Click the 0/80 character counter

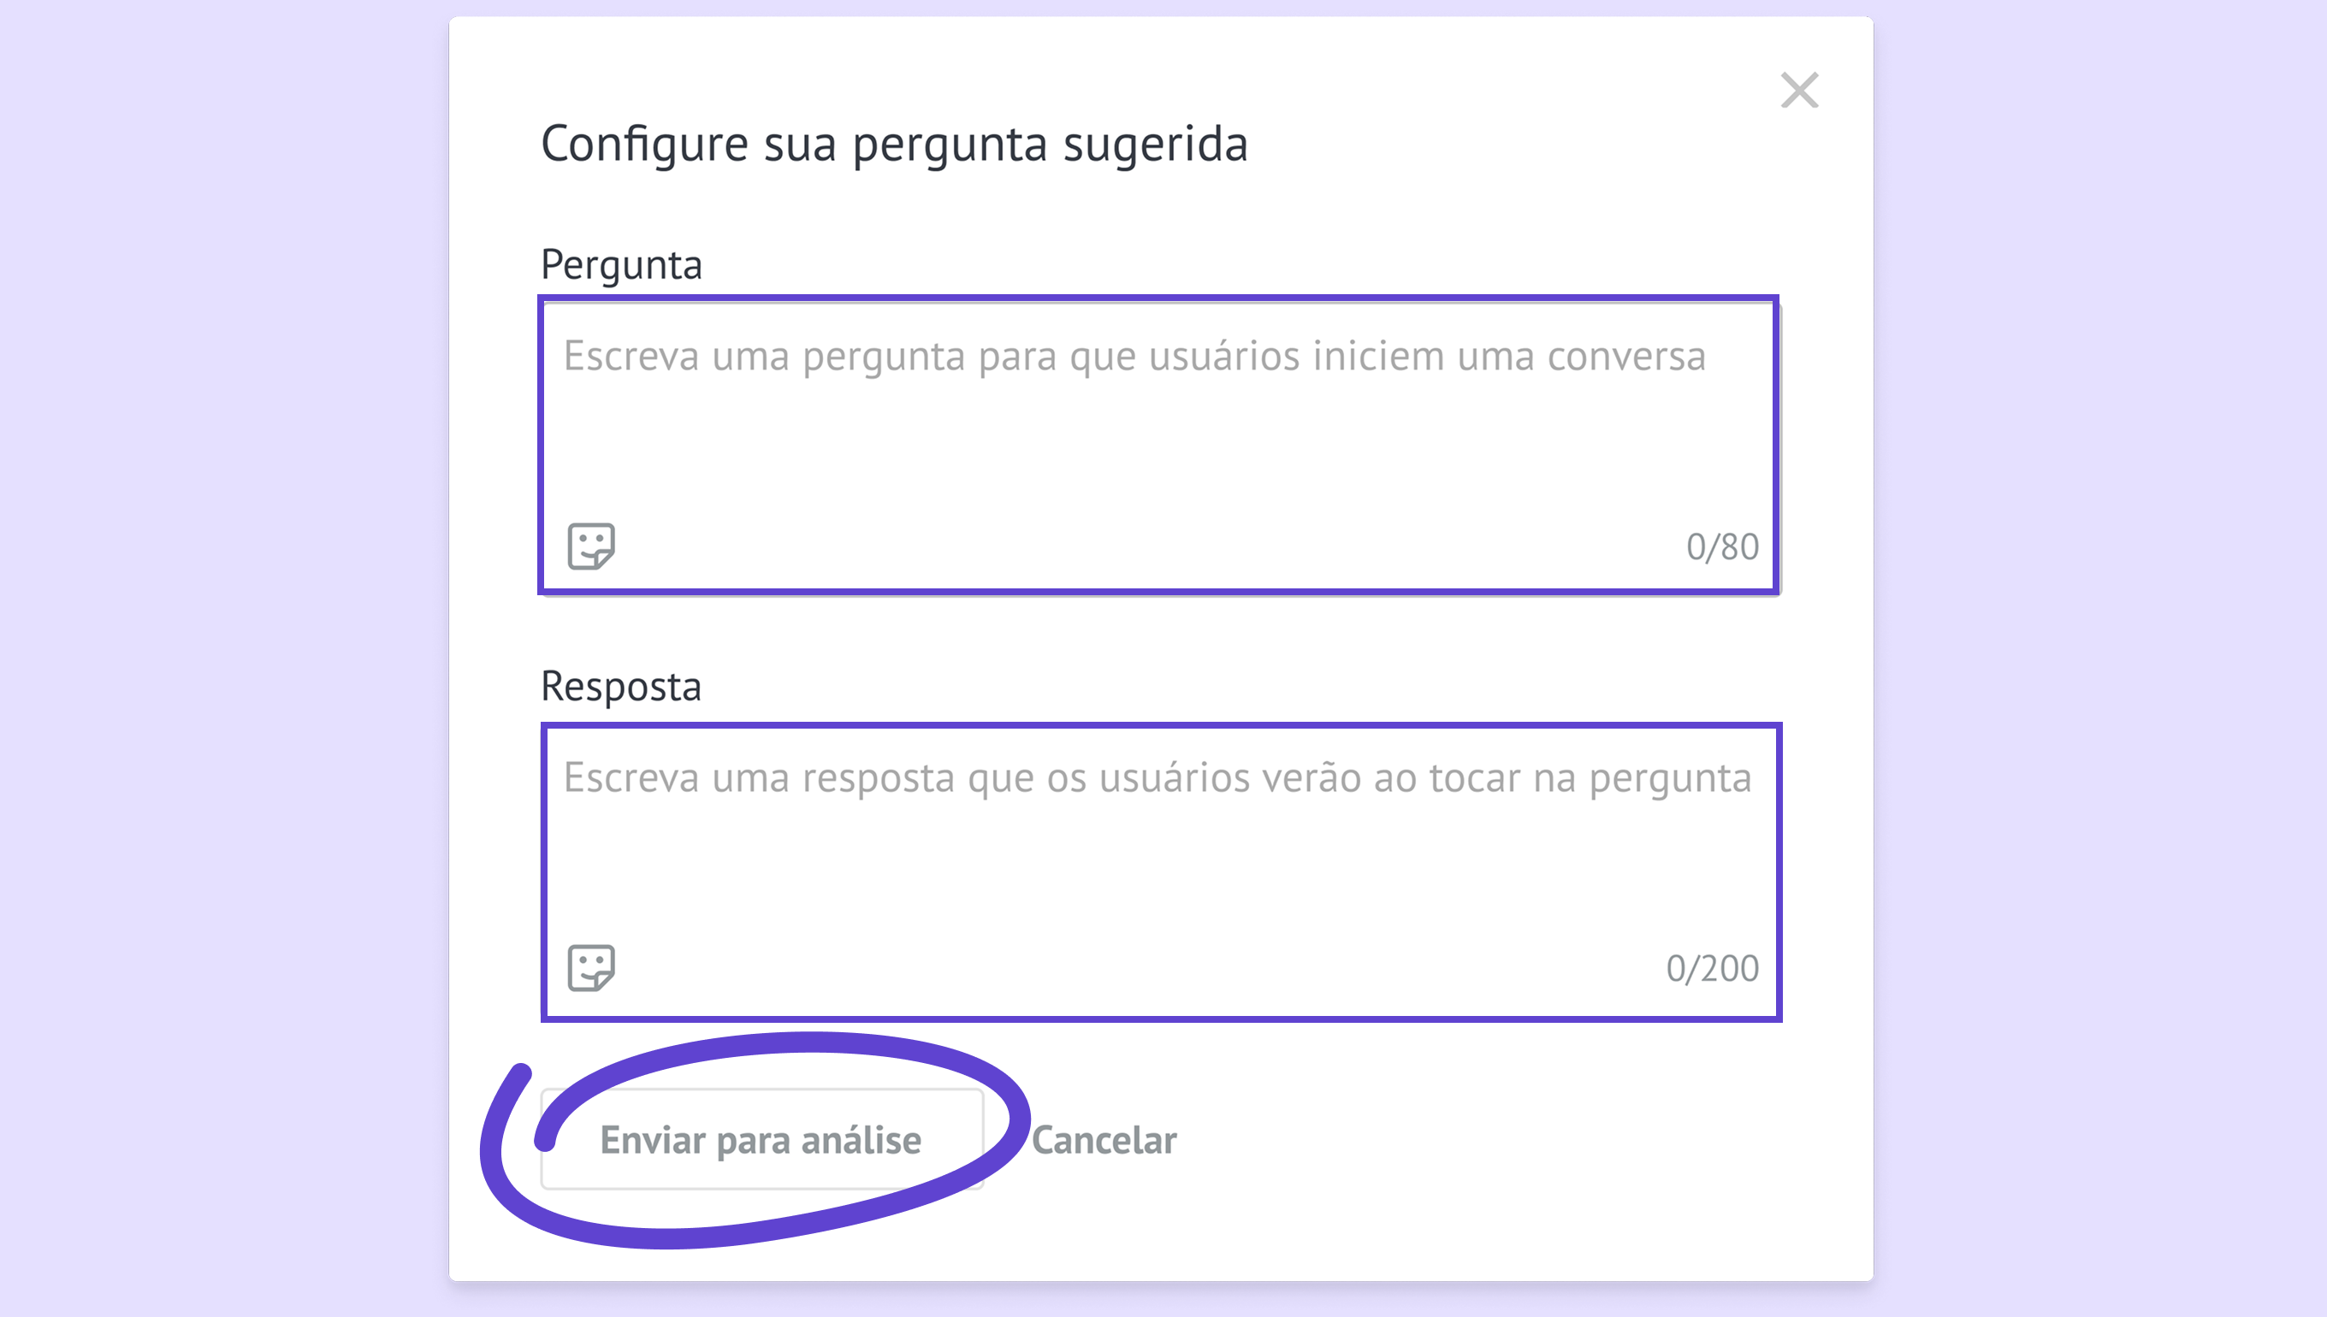tap(1722, 547)
